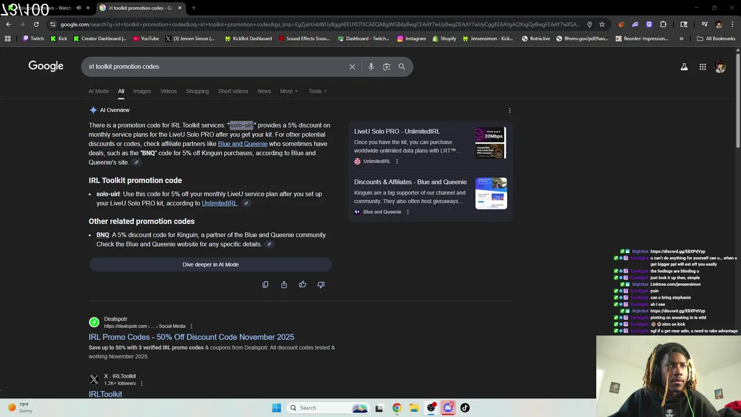Open the Dealspotr result options menu

point(191,326)
